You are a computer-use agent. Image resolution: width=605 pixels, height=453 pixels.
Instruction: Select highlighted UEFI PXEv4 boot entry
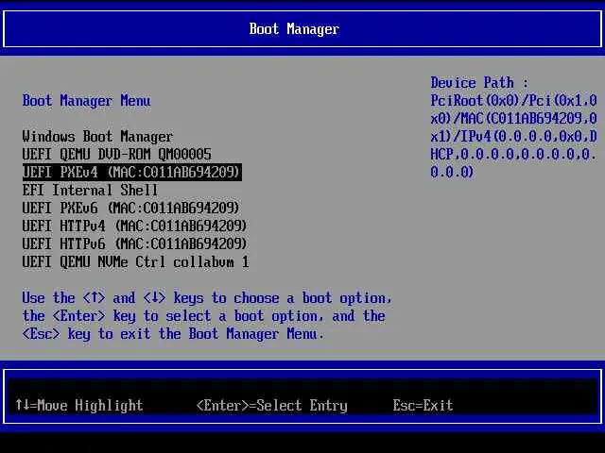[132, 172]
